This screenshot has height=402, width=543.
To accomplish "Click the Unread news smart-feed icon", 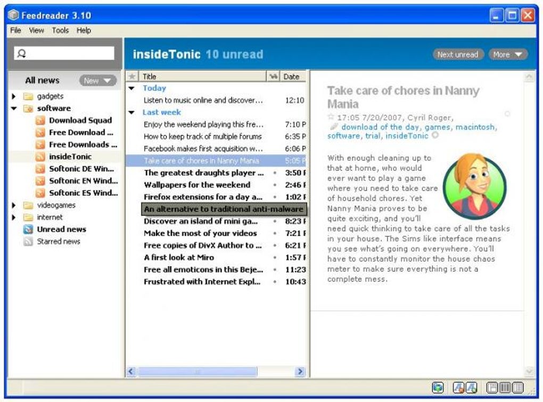I will 28,229.
